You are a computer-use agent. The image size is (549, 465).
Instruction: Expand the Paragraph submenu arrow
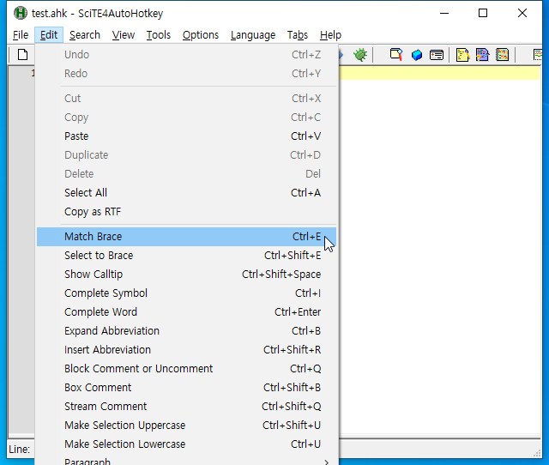point(326,462)
